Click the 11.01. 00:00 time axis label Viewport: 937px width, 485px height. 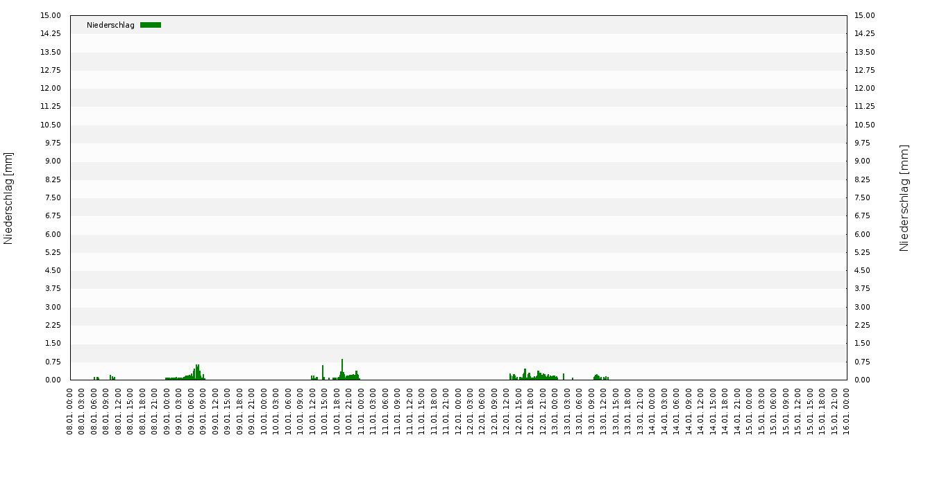click(361, 412)
